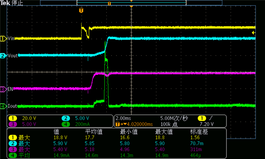Click channel 3 badge showing 5.00 V scale
The image size is (265, 159).
[13, 124]
